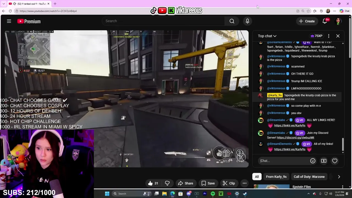Go to YouTube Premium home logo
This screenshot has width=352, height=198.
(29, 21)
